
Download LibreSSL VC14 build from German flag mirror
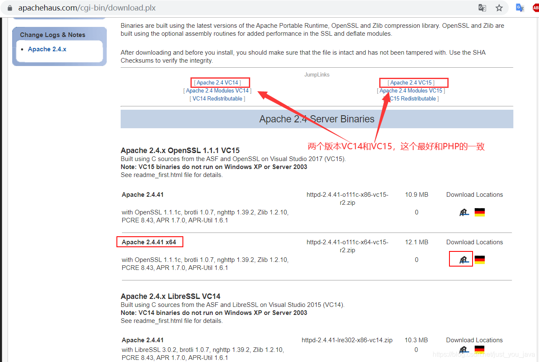click(x=480, y=350)
